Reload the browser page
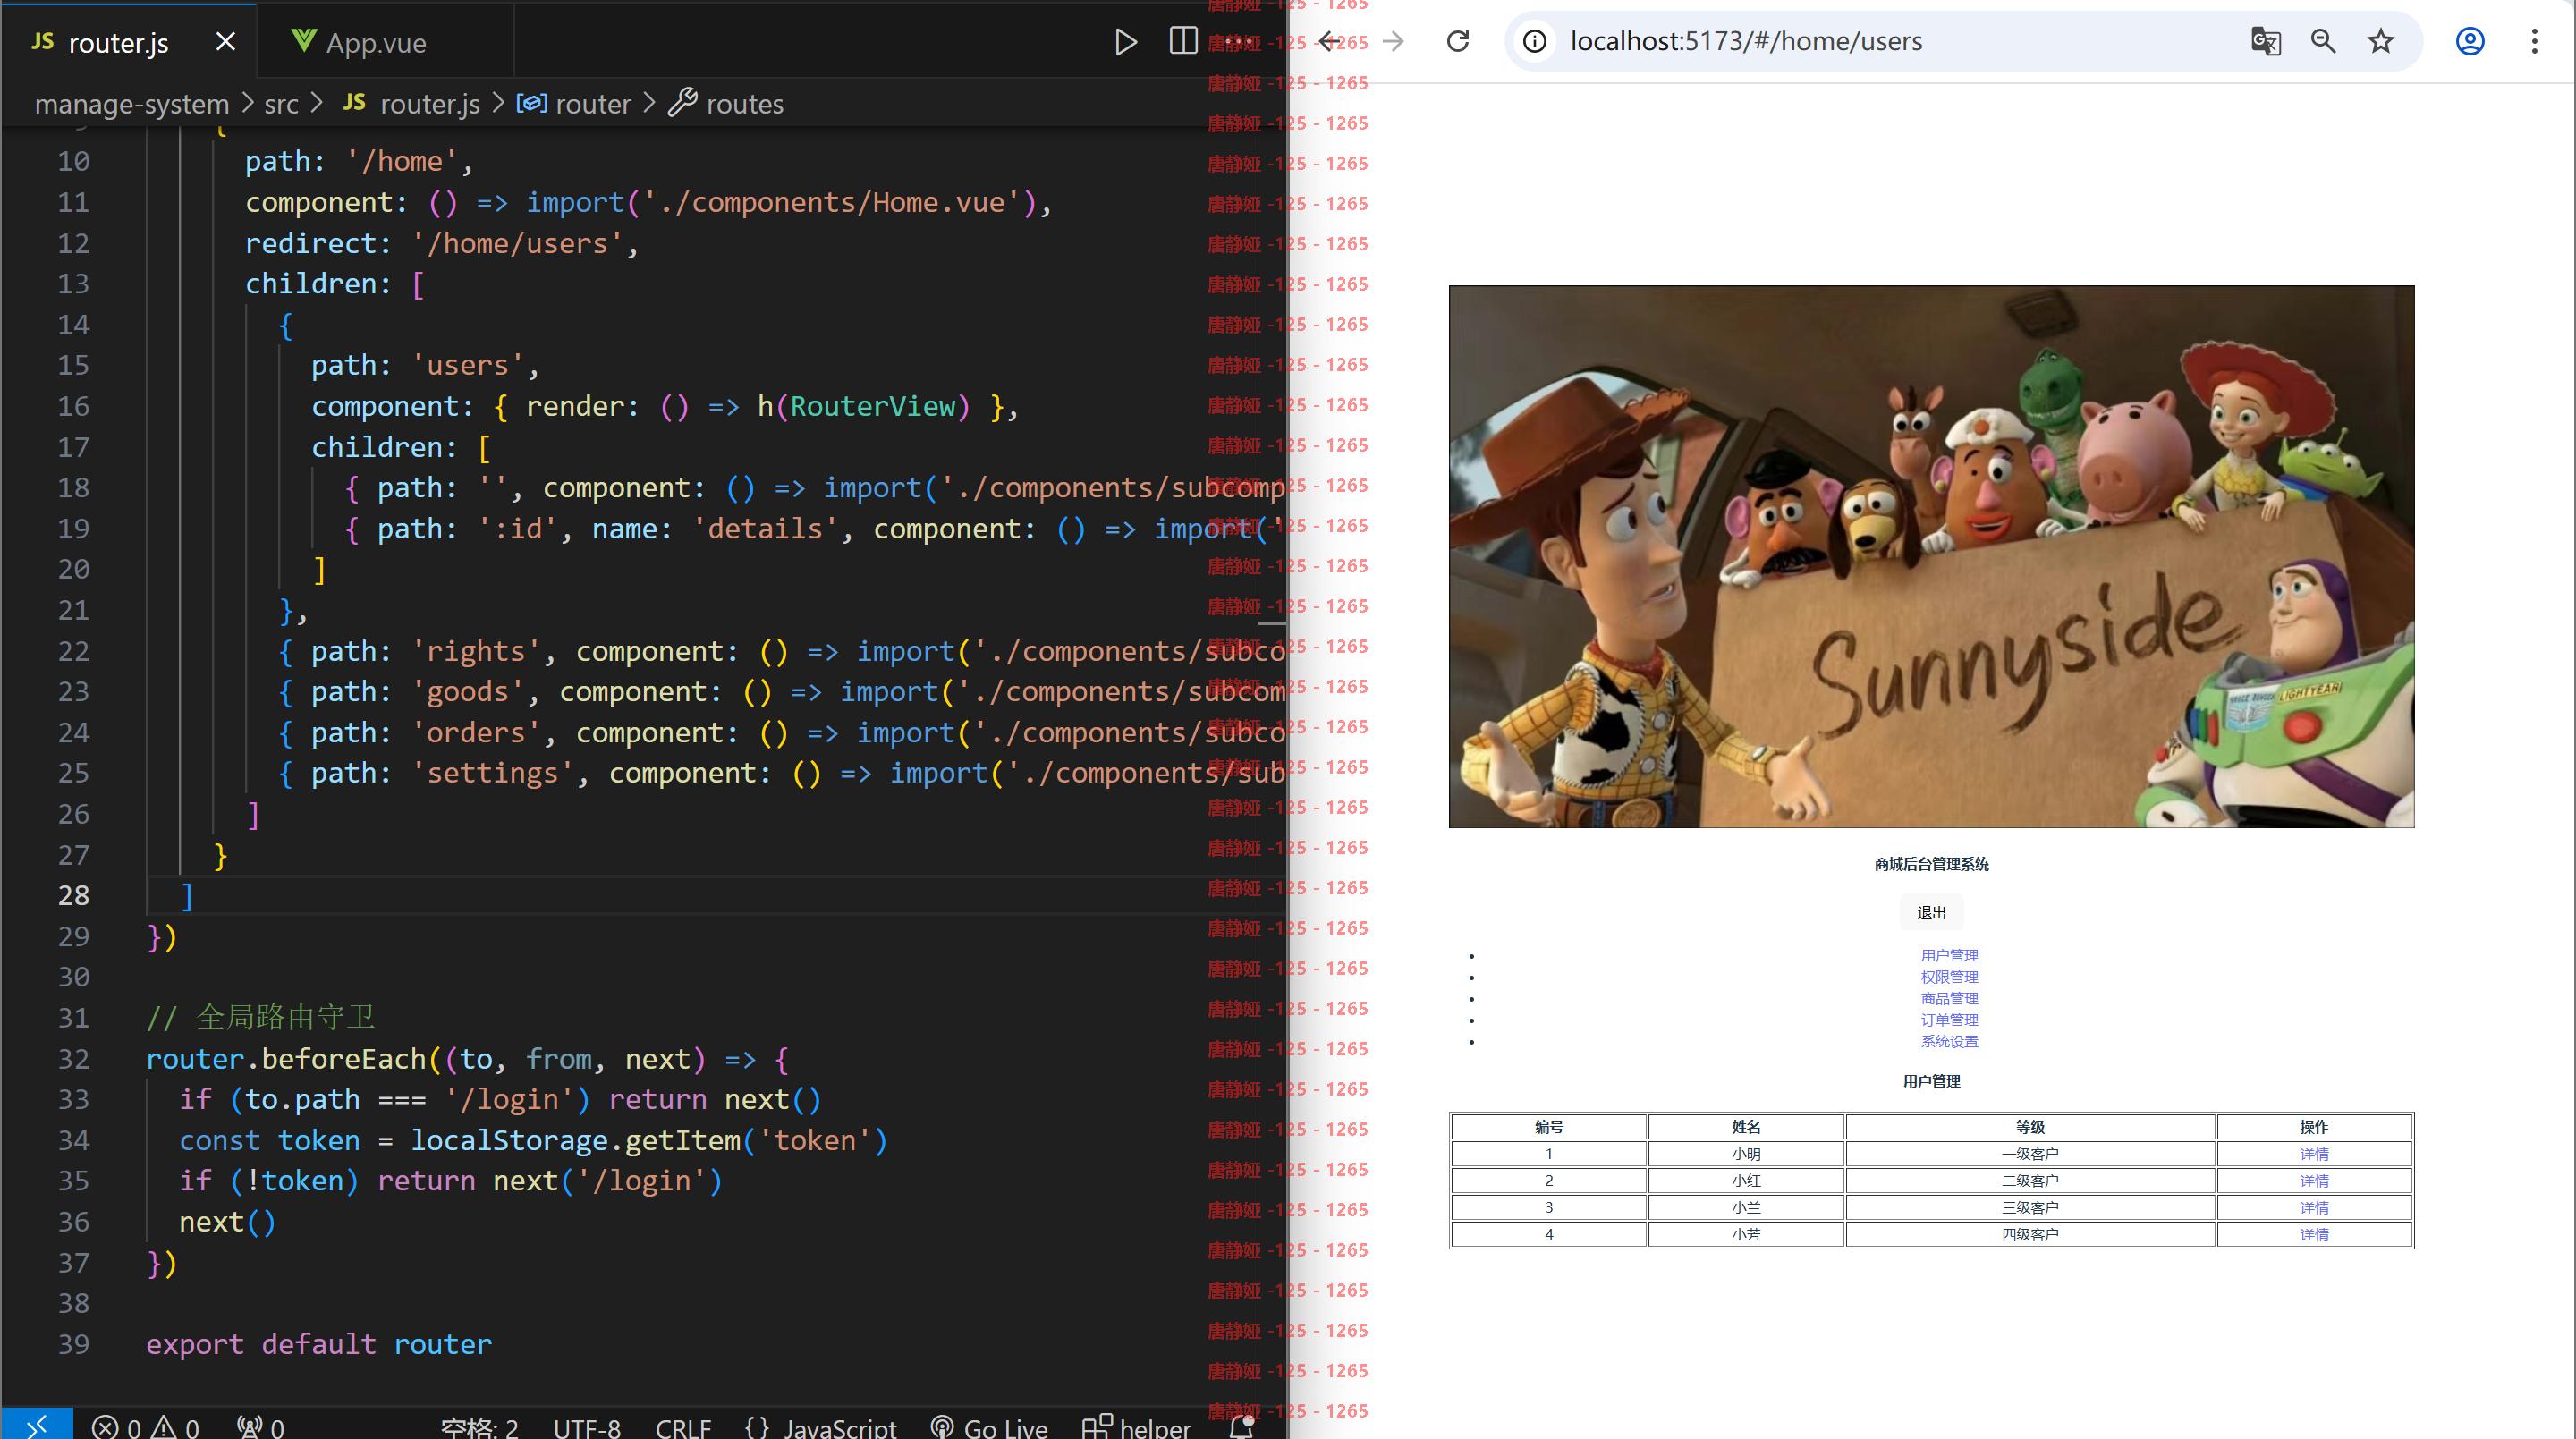The height and width of the screenshot is (1439, 2576). click(x=1458, y=41)
